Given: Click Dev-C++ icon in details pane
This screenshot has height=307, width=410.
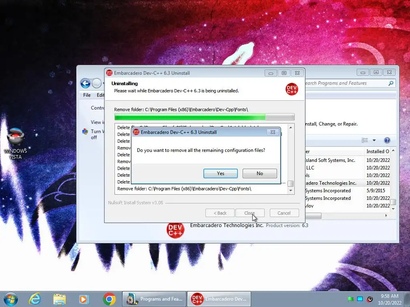Looking at the screenshot, I should pos(175,230).
